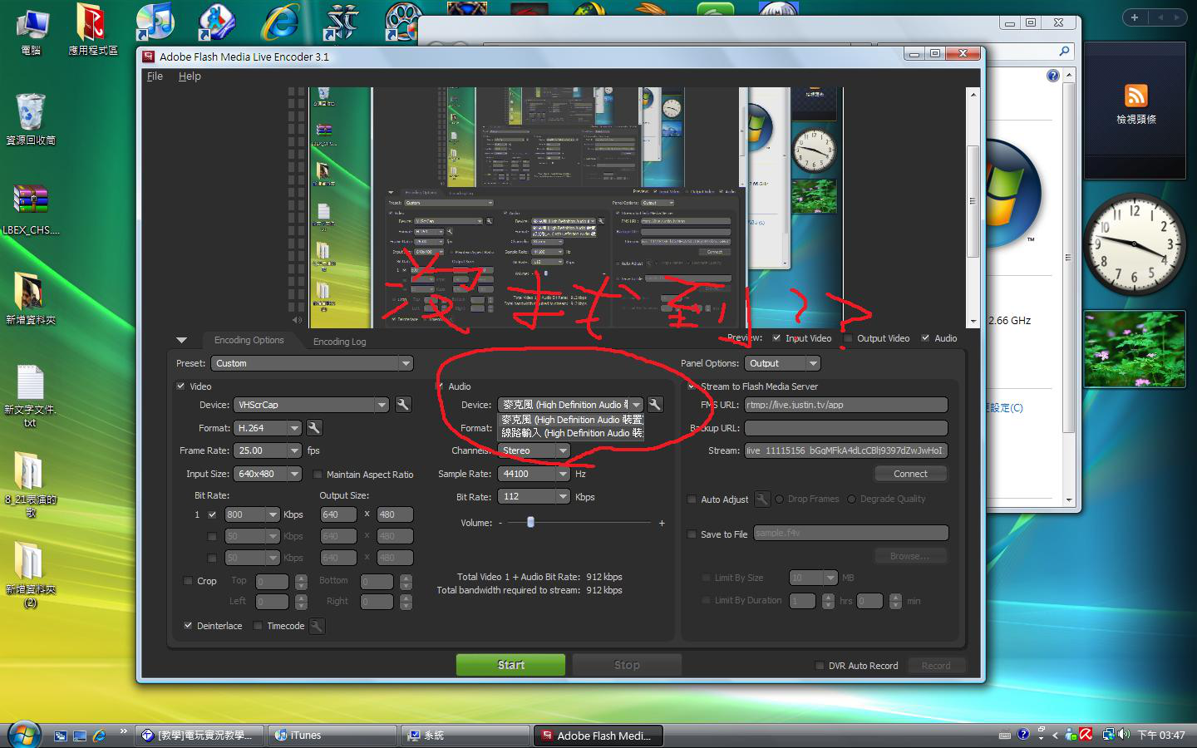Screen dimensions: 1197x748
Task: Select 新文字文件.txt file on desktop
Action: click(30, 396)
